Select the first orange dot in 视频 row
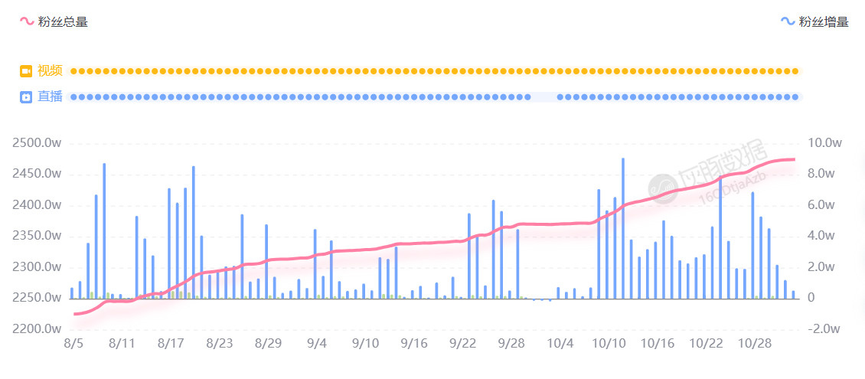This screenshot has width=865, height=379. [x=73, y=71]
